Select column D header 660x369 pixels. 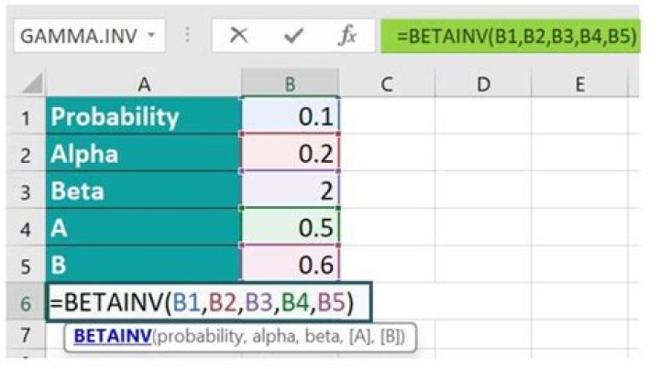(483, 84)
